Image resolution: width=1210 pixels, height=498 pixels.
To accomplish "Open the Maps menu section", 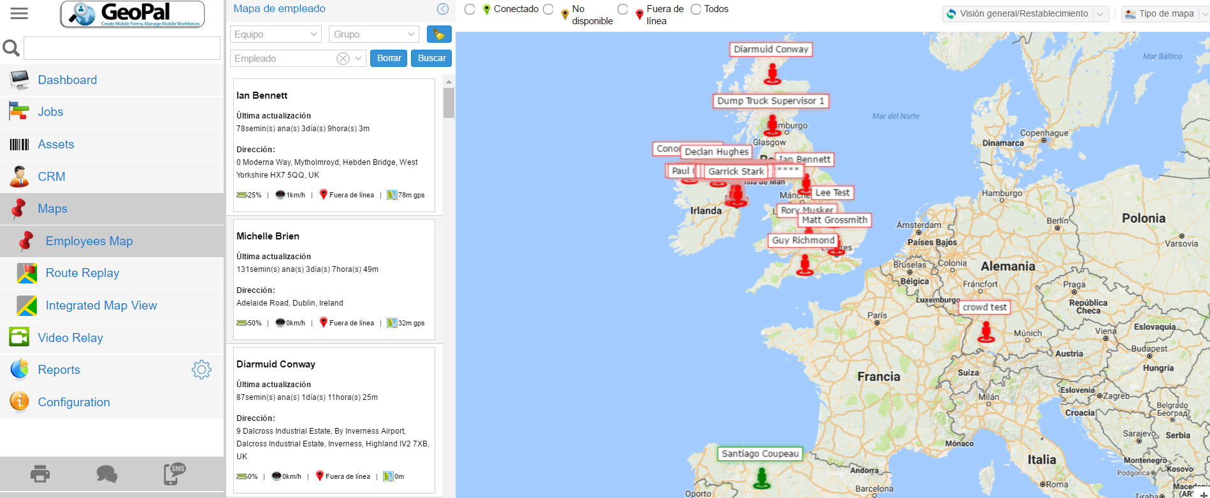I will click(112, 209).
